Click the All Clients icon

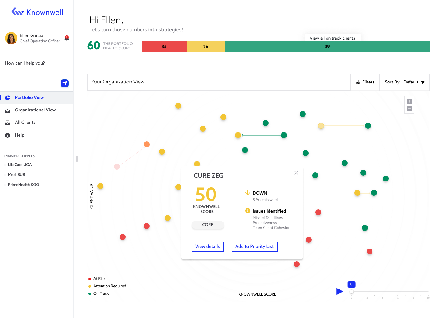[7, 122]
